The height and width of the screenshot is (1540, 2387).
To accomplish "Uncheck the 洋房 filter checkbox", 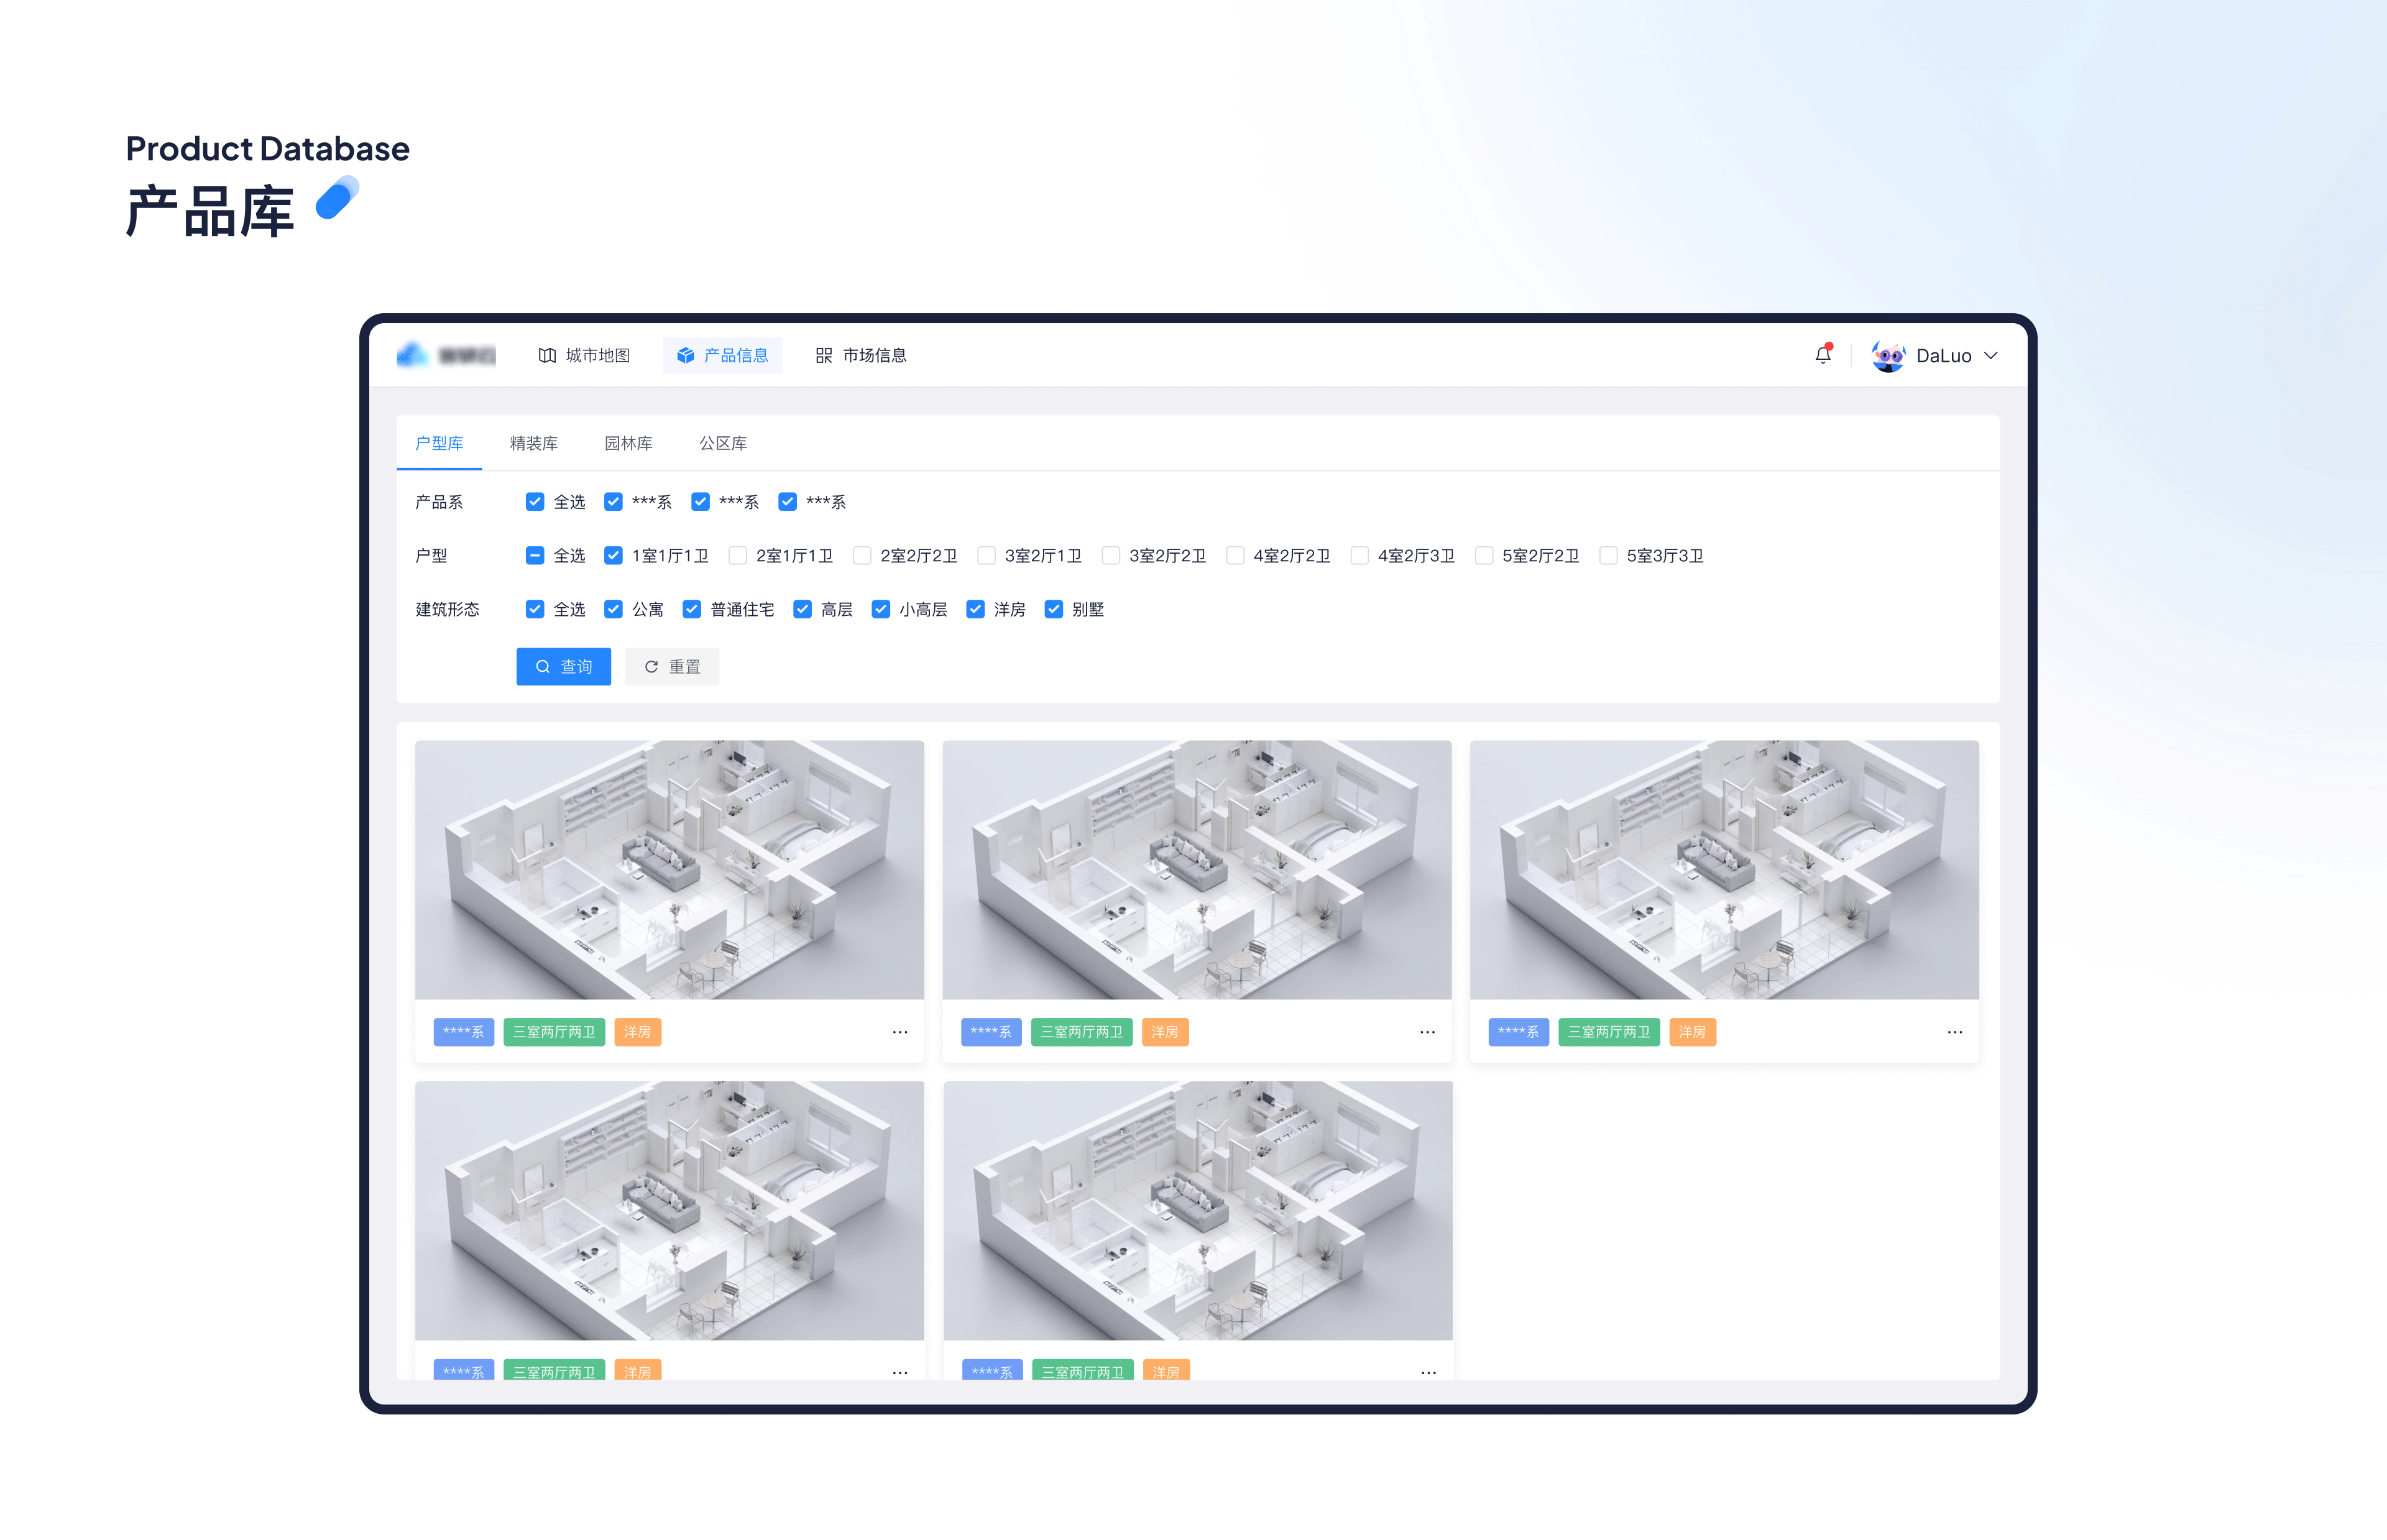I will coord(975,610).
